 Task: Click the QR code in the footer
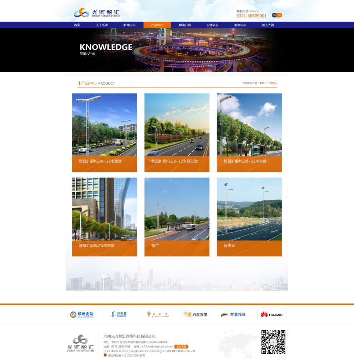coord(273,342)
